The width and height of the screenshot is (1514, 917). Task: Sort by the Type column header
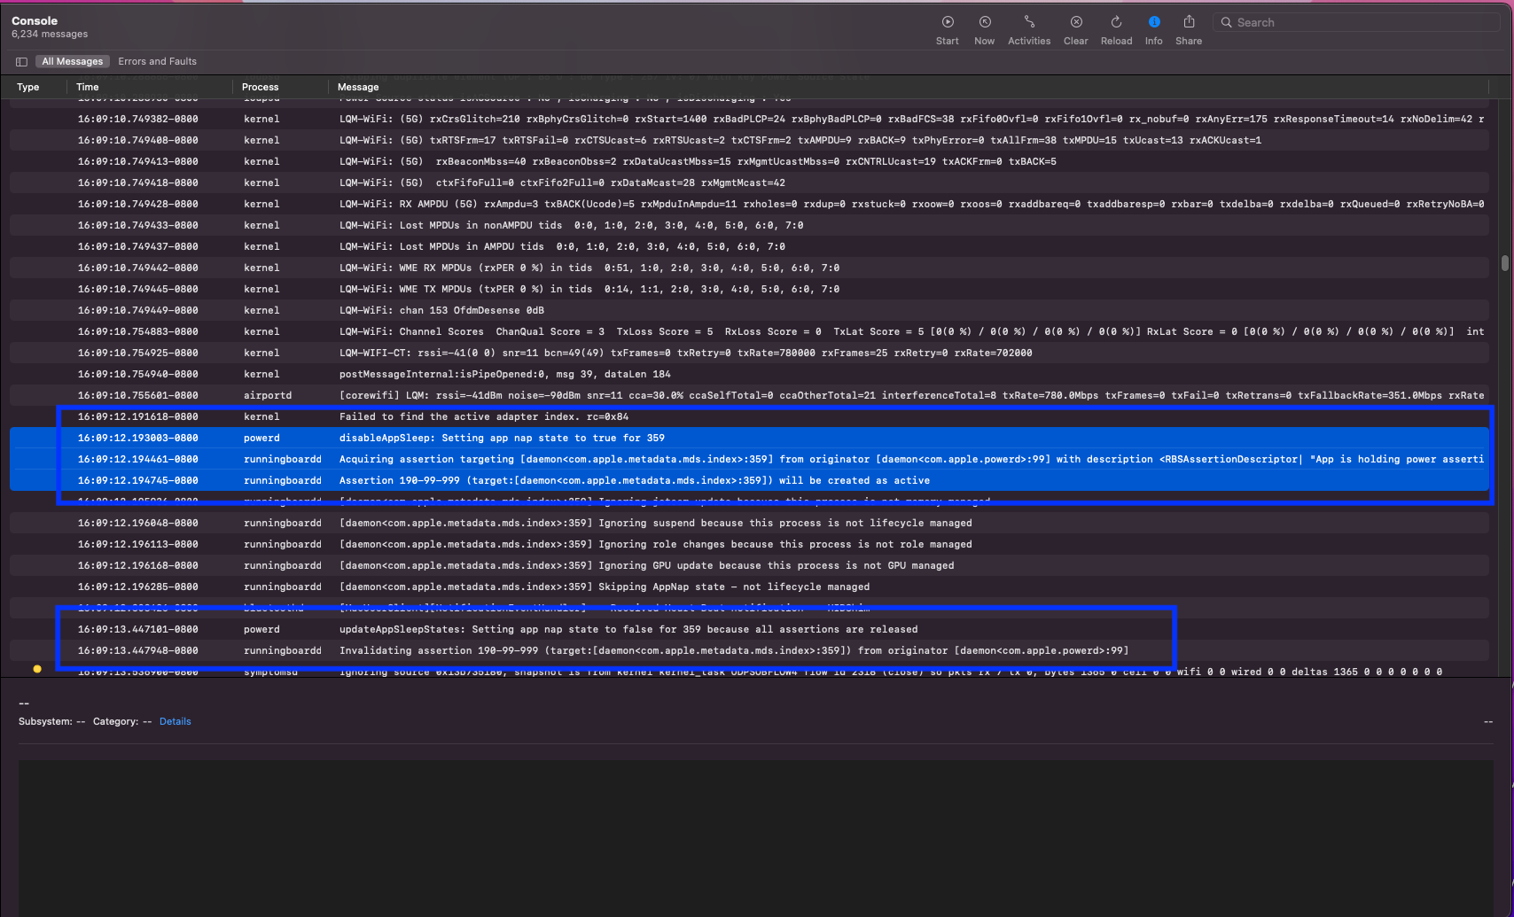pyautogui.click(x=28, y=87)
